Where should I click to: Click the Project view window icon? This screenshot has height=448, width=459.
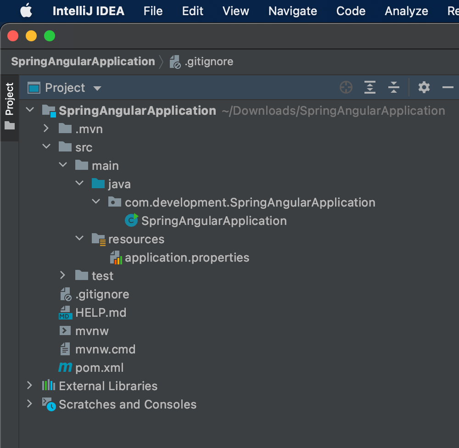pos(34,88)
